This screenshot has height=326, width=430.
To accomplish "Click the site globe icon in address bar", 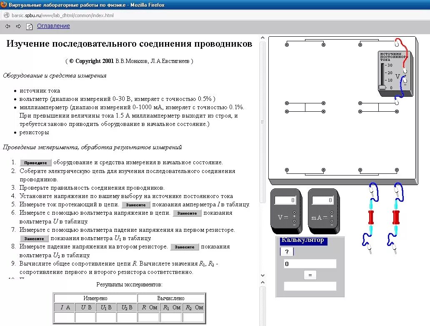I will [7, 15].
